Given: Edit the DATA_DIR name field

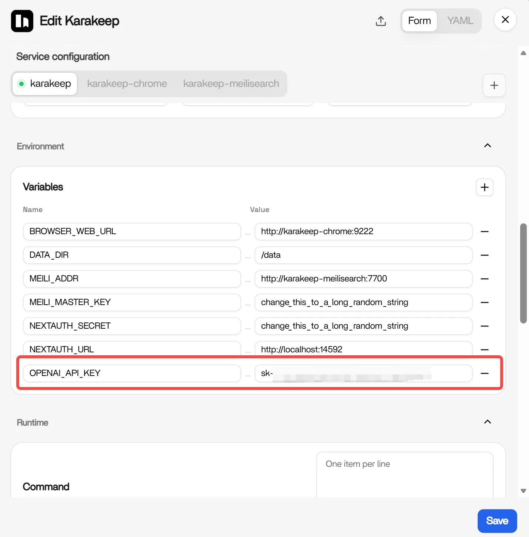Looking at the screenshot, I should point(132,255).
